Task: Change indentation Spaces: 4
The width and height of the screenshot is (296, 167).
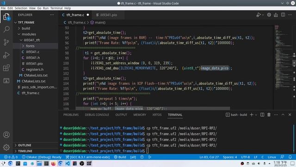Action: 230,157
